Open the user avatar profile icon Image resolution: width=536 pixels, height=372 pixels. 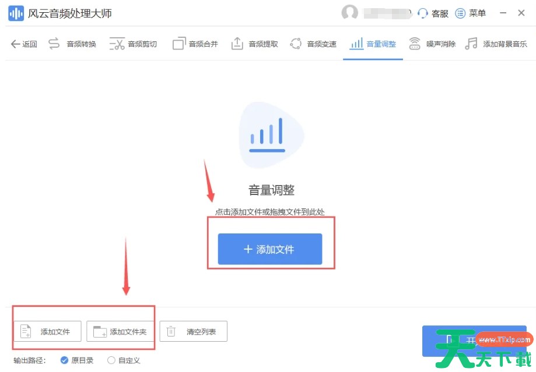coord(349,12)
